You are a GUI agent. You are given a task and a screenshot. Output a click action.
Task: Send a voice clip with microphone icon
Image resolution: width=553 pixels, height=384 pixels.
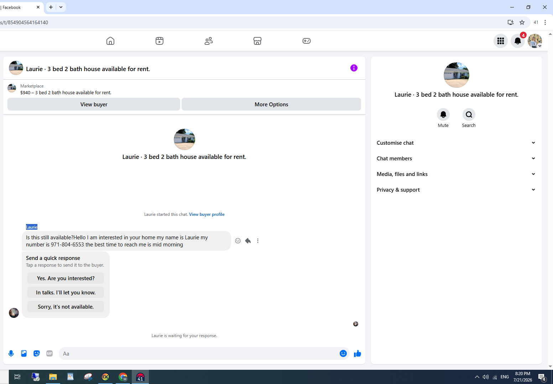click(x=11, y=353)
